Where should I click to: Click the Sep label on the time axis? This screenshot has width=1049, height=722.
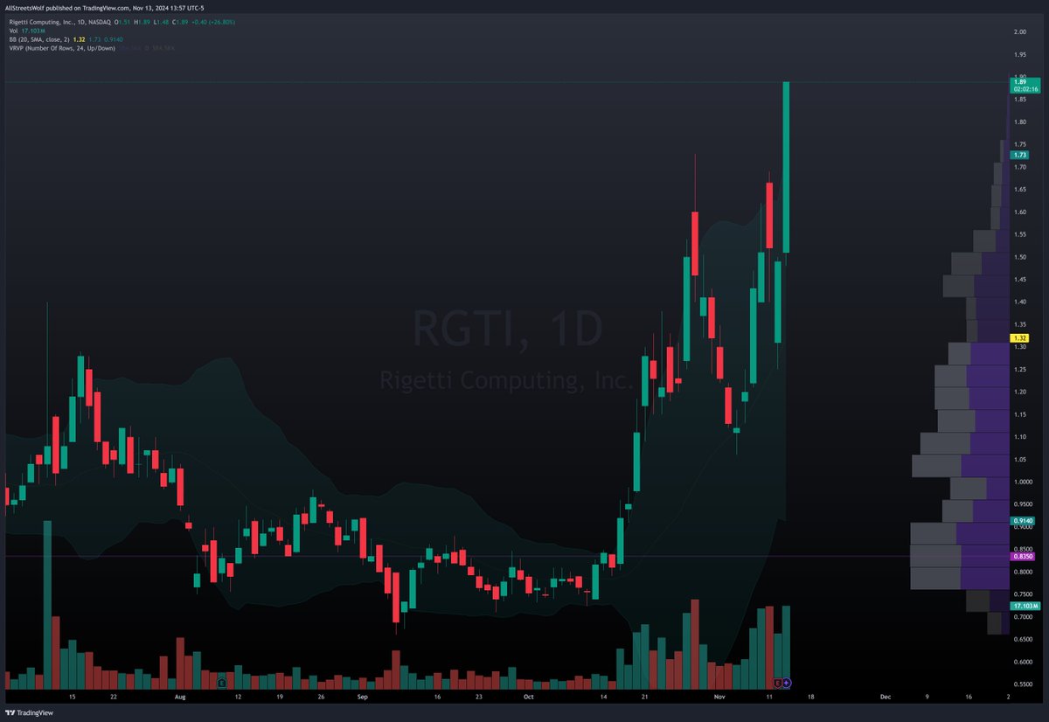[363, 698]
